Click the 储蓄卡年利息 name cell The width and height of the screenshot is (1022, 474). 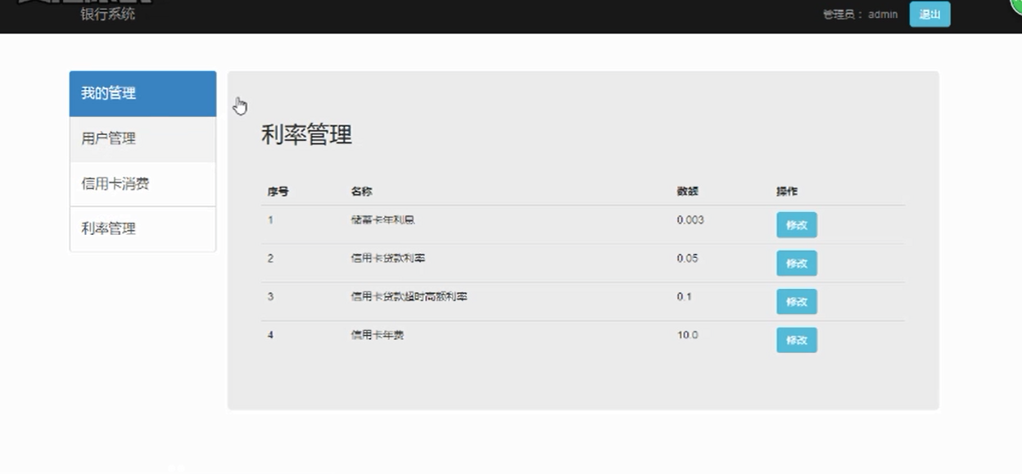pos(382,220)
